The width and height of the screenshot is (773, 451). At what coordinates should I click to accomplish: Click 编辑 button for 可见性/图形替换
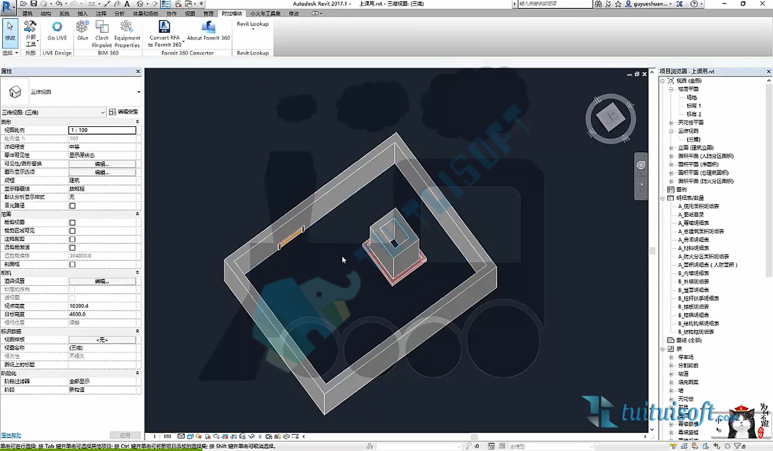tap(102, 164)
